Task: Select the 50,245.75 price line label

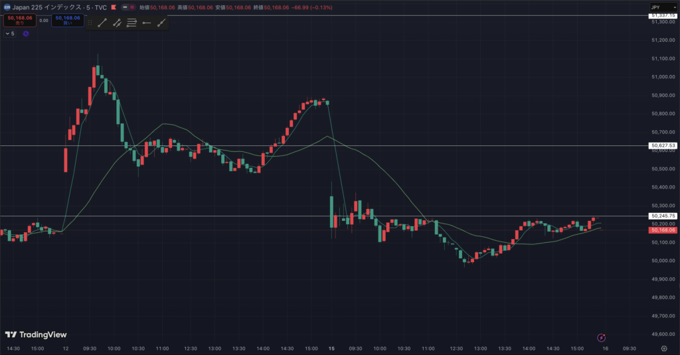Action: [663, 216]
